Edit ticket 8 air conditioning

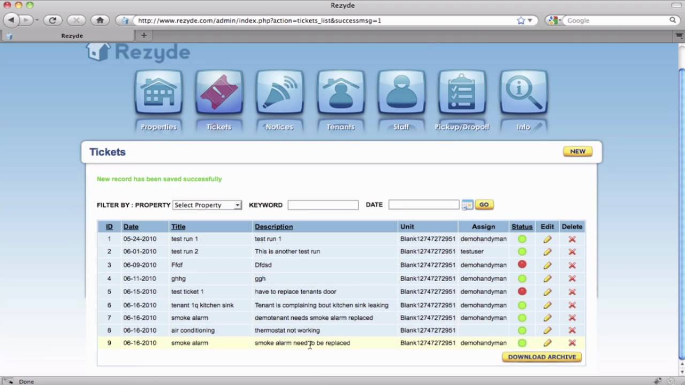[547, 330]
